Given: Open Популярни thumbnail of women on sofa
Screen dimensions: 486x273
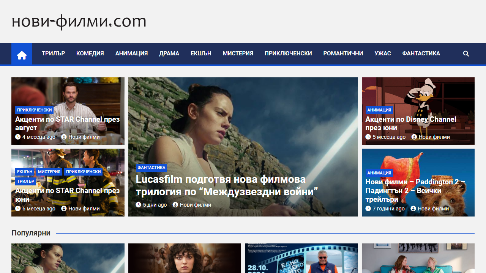Looking at the screenshot, I should (418, 258).
